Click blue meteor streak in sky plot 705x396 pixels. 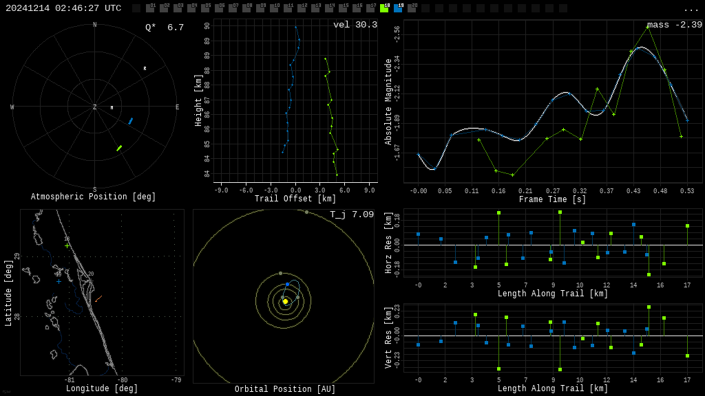pyautogui.click(x=130, y=121)
